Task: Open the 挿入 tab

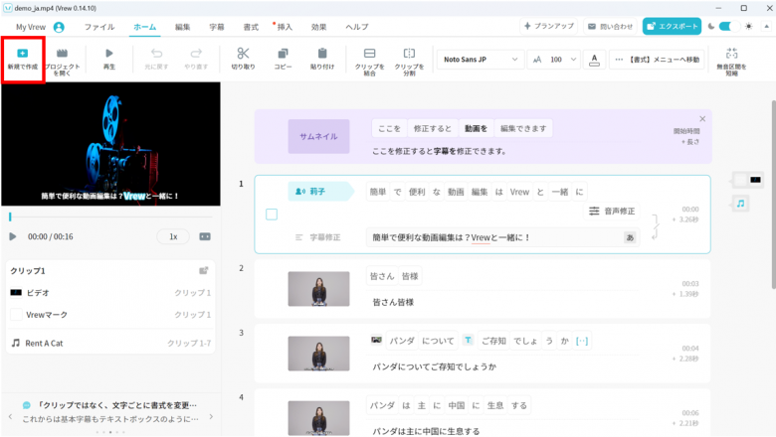Action: (285, 27)
